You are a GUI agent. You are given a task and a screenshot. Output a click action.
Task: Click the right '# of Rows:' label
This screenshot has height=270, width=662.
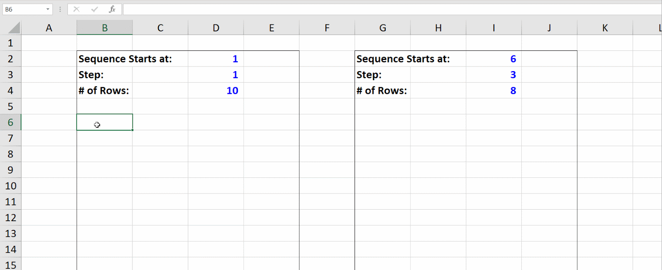coord(381,91)
